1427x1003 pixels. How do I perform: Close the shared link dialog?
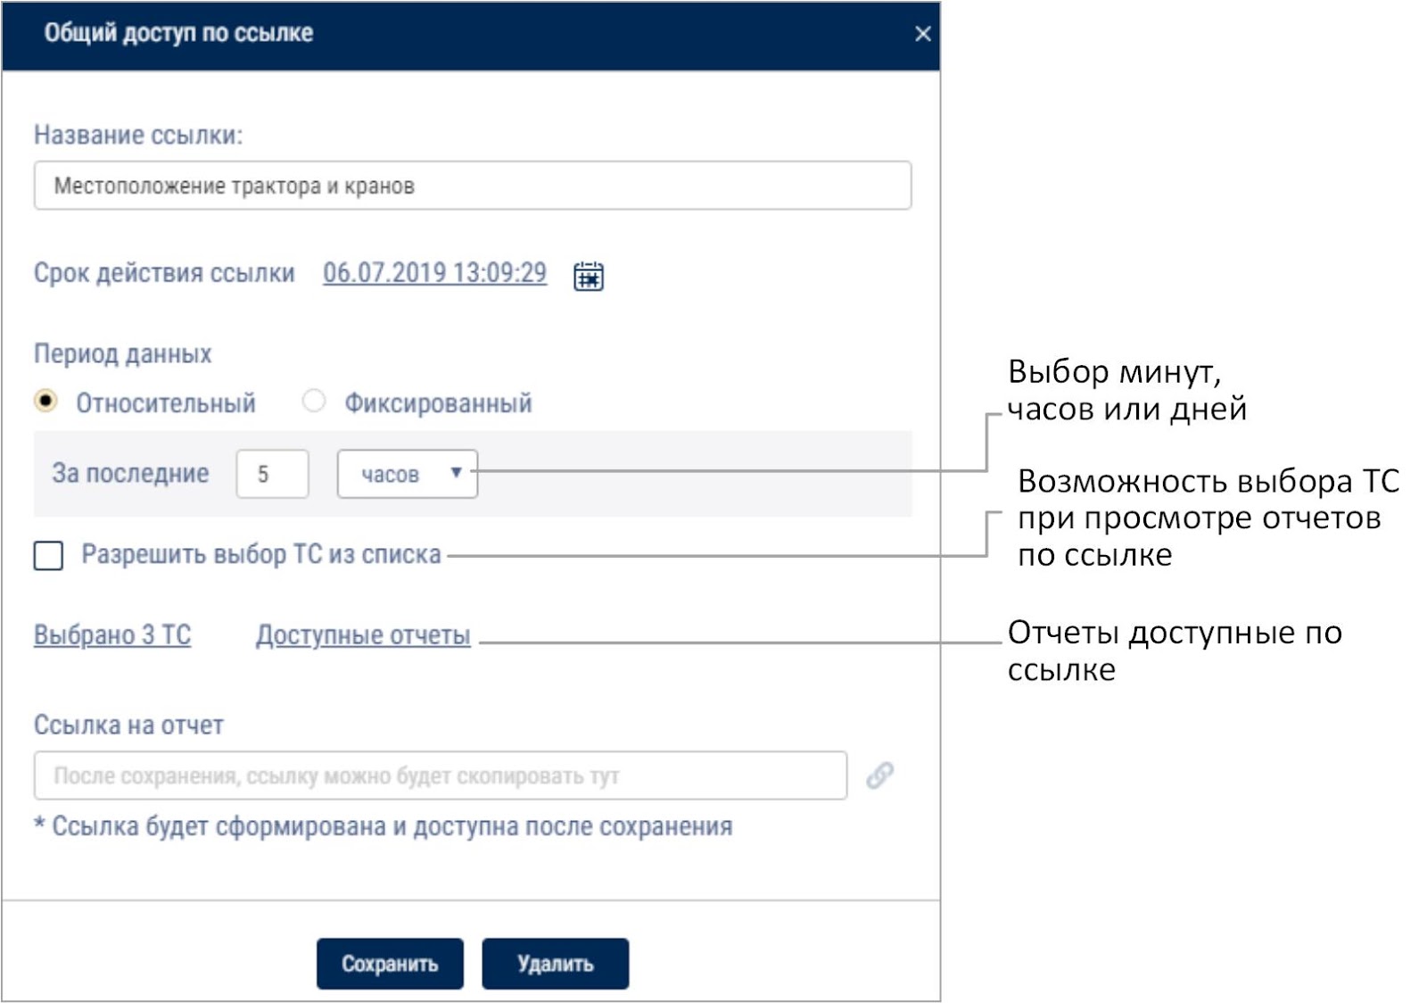tap(922, 34)
